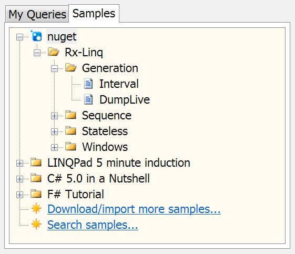Click the C# 5.0 in a Nutshell folder icon

tap(36, 178)
